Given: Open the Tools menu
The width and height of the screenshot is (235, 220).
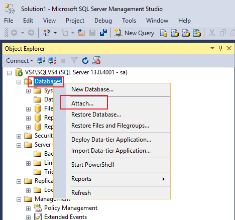Looking at the screenshot, I should point(129,21).
